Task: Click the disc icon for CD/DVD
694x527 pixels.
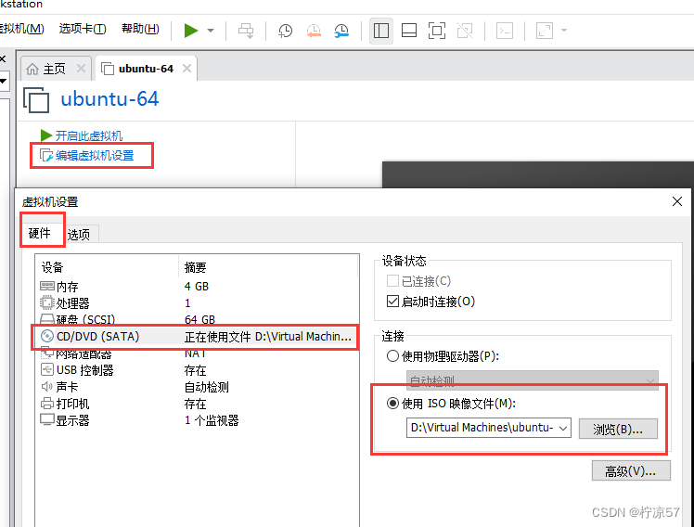Action: (47, 336)
